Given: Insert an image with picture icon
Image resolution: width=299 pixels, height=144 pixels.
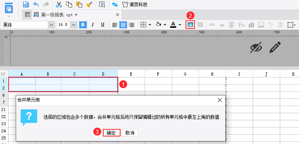Looking at the screenshot, I should [x=261, y=25].
